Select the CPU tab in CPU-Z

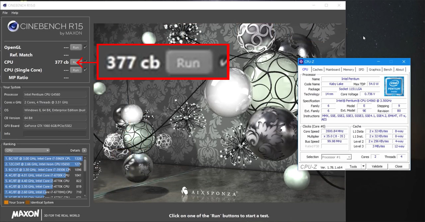pyautogui.click(x=305, y=69)
